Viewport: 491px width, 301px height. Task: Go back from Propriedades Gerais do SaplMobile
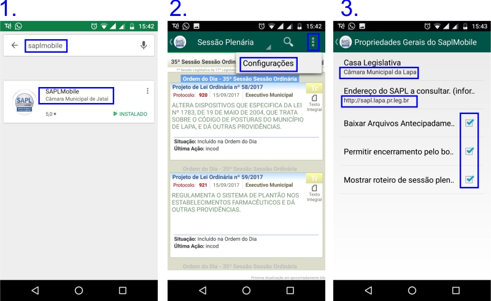[x=337, y=42]
